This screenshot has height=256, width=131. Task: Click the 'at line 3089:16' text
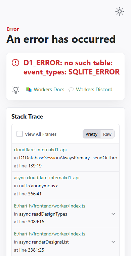tap(29, 222)
